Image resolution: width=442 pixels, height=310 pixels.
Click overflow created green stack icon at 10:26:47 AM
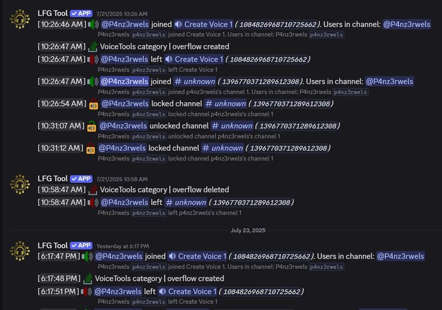click(93, 47)
